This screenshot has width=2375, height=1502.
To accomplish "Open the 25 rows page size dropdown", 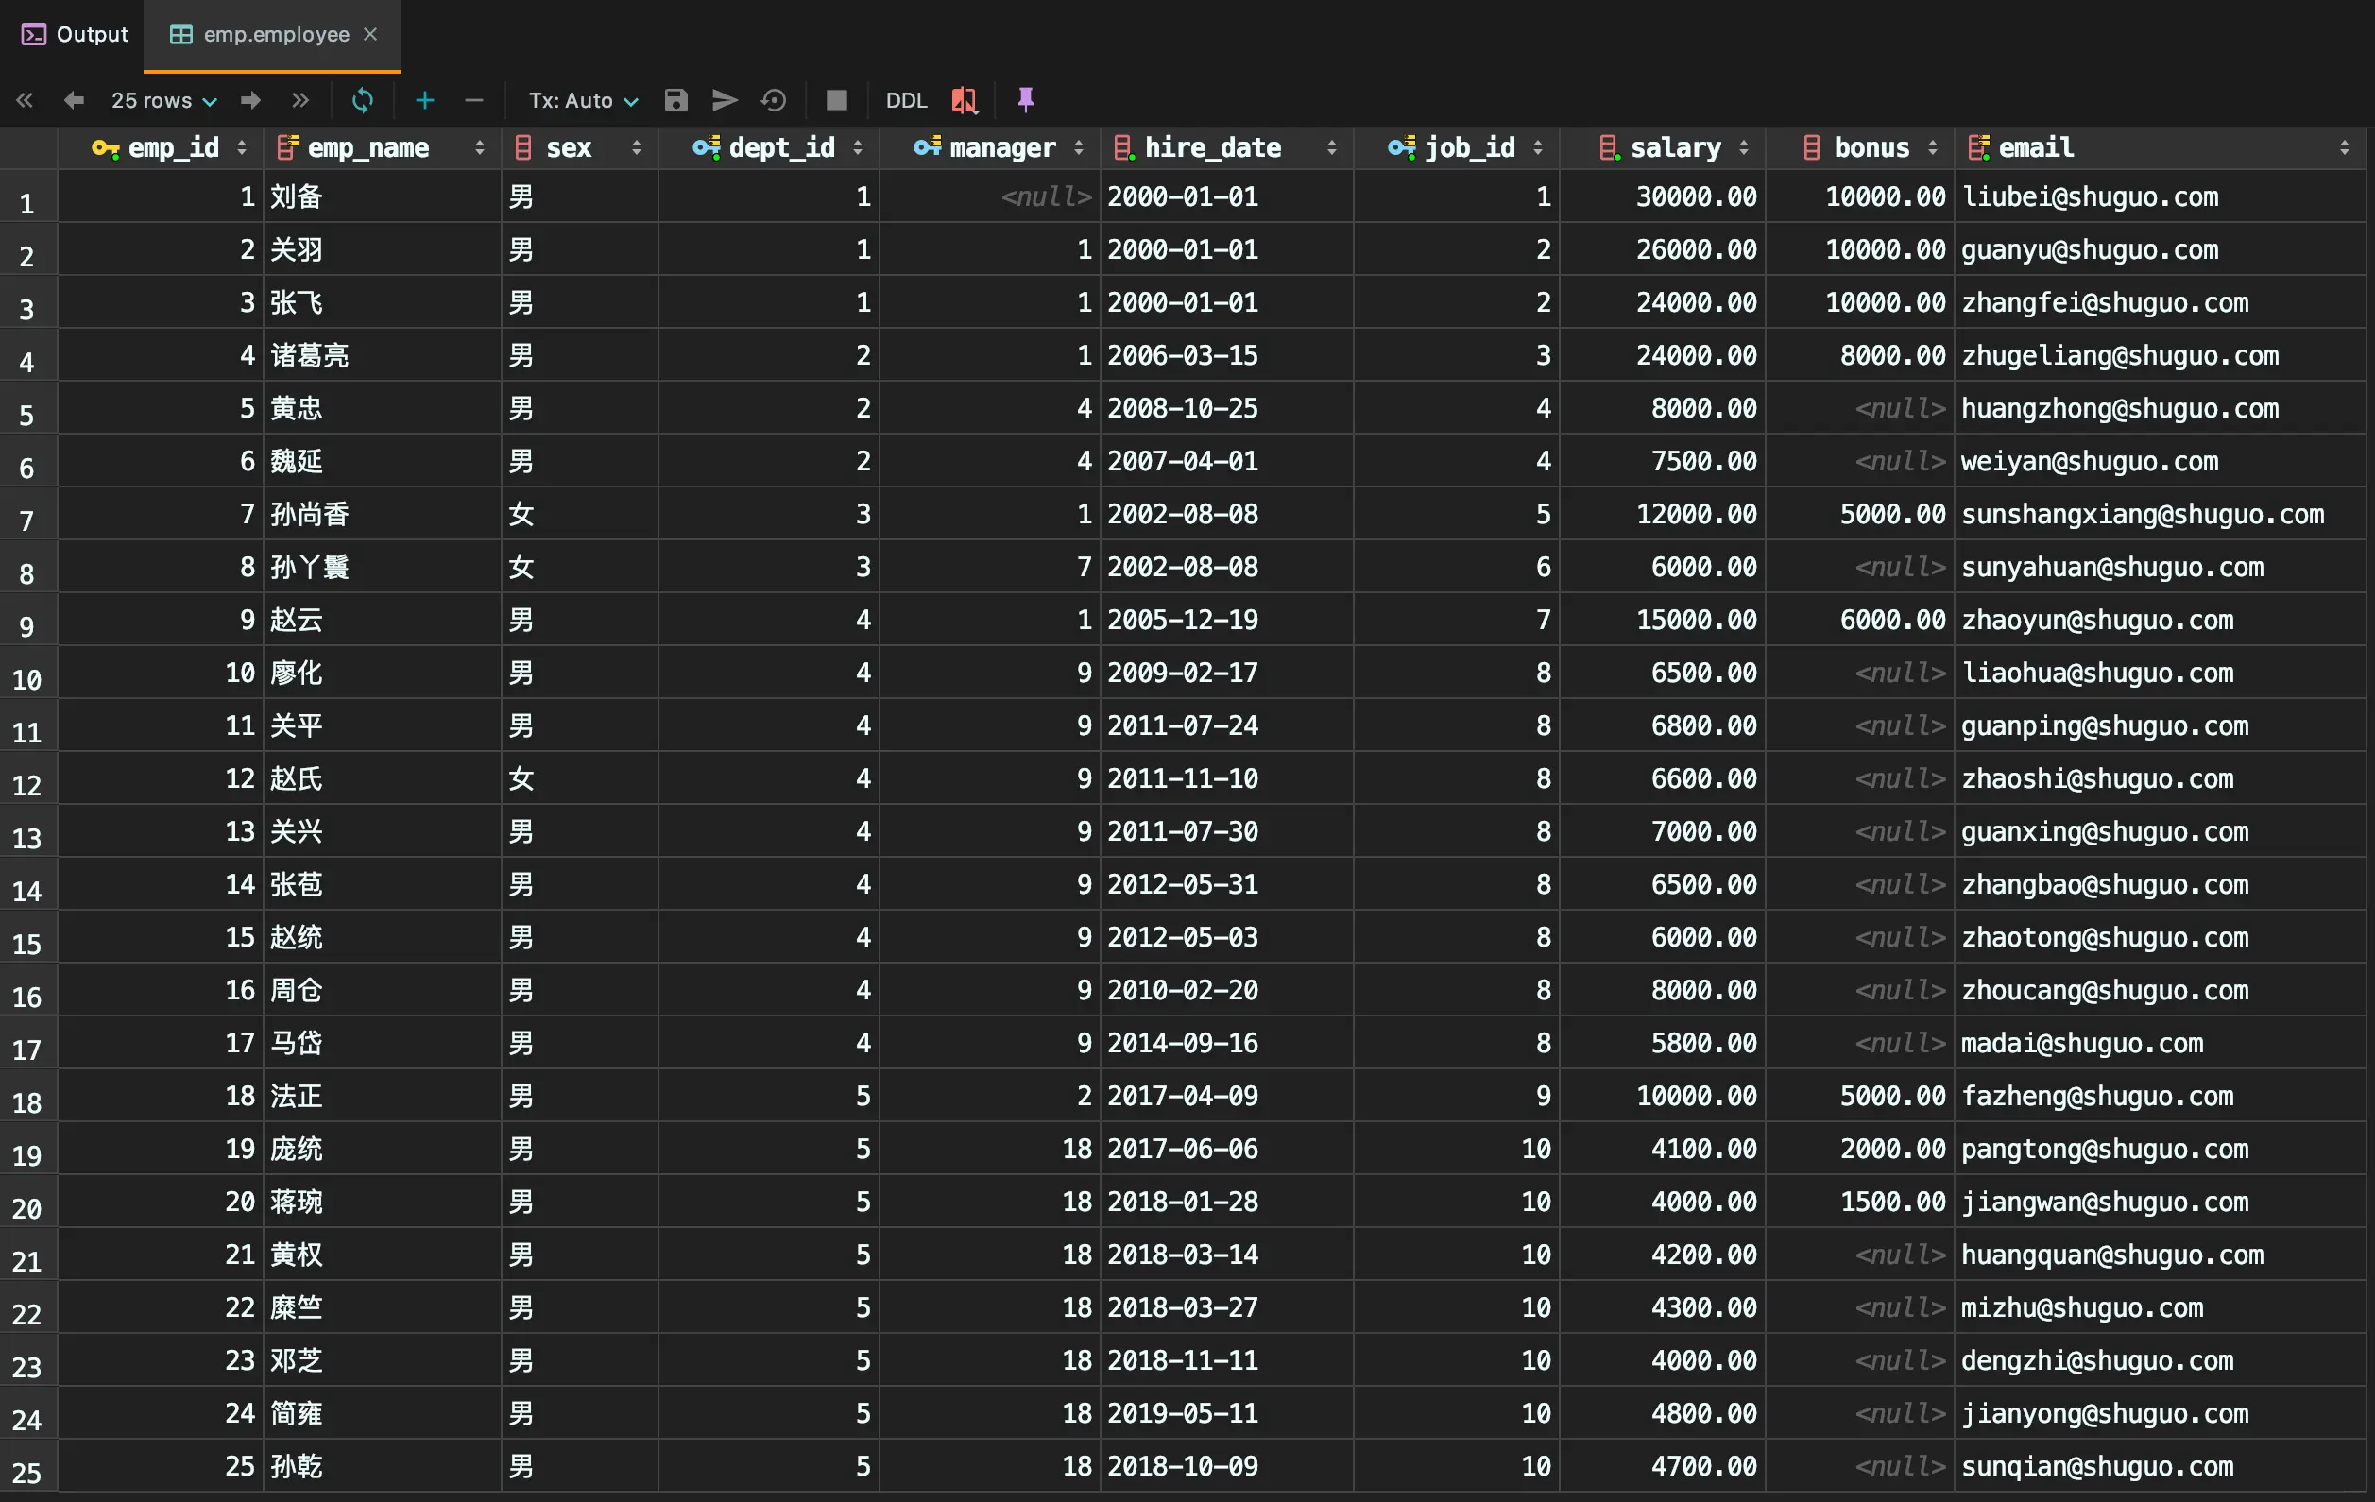I will coord(163,99).
